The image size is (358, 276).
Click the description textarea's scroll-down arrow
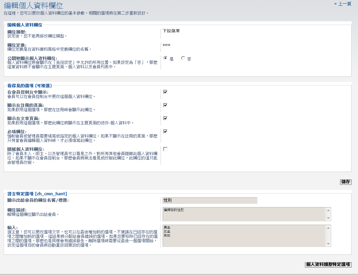click(x=328, y=218)
